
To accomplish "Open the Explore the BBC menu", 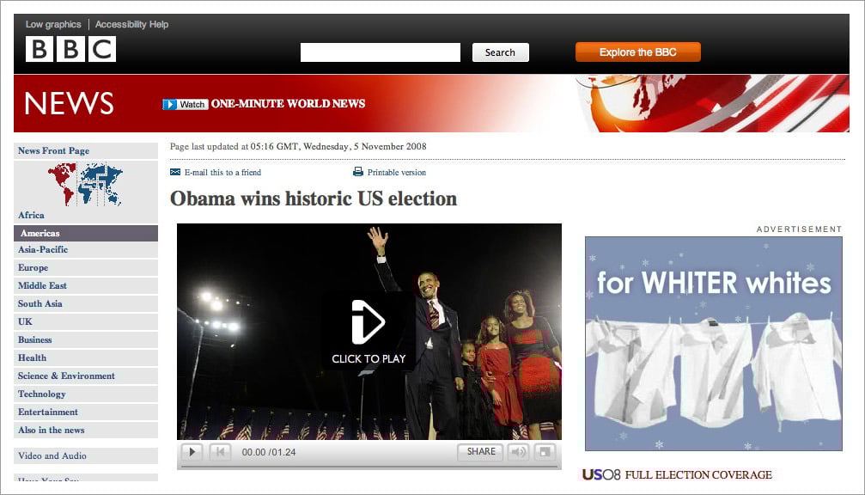I will click(x=637, y=52).
